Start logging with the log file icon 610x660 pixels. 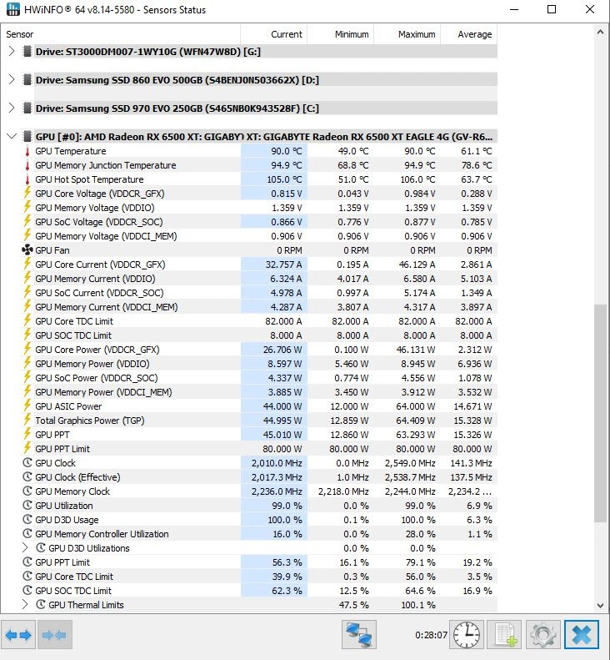[x=505, y=635]
